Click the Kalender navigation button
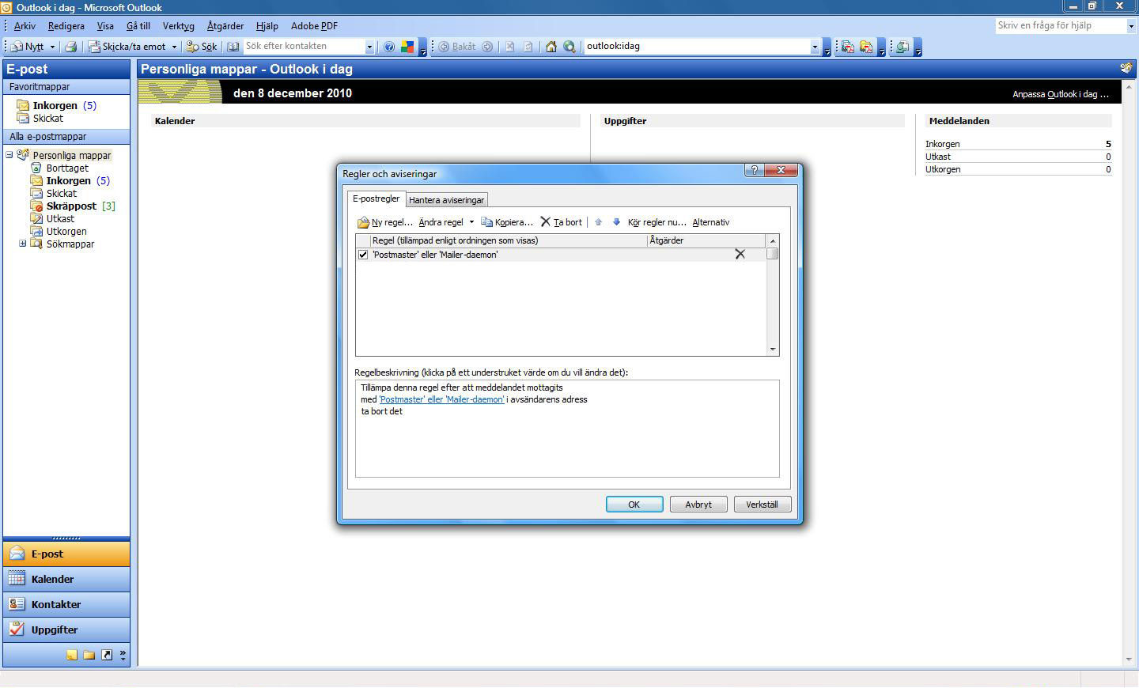 (66, 579)
